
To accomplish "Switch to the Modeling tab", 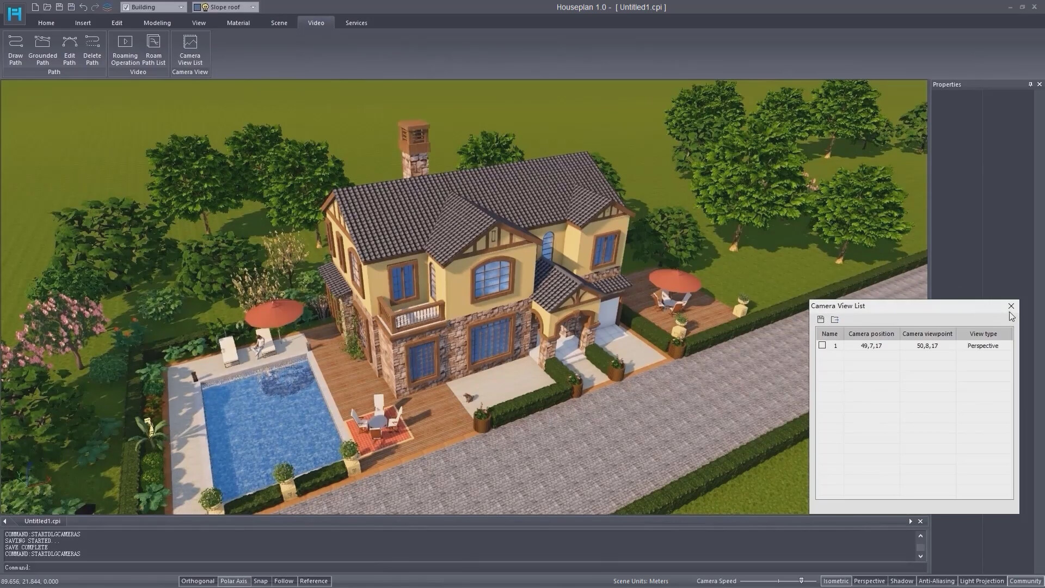I will [x=157, y=23].
